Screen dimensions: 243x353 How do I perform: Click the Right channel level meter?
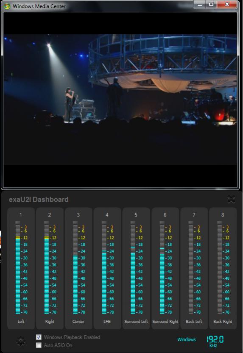coord(47,267)
